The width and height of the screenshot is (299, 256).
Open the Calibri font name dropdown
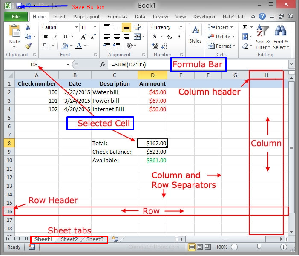[76, 27]
